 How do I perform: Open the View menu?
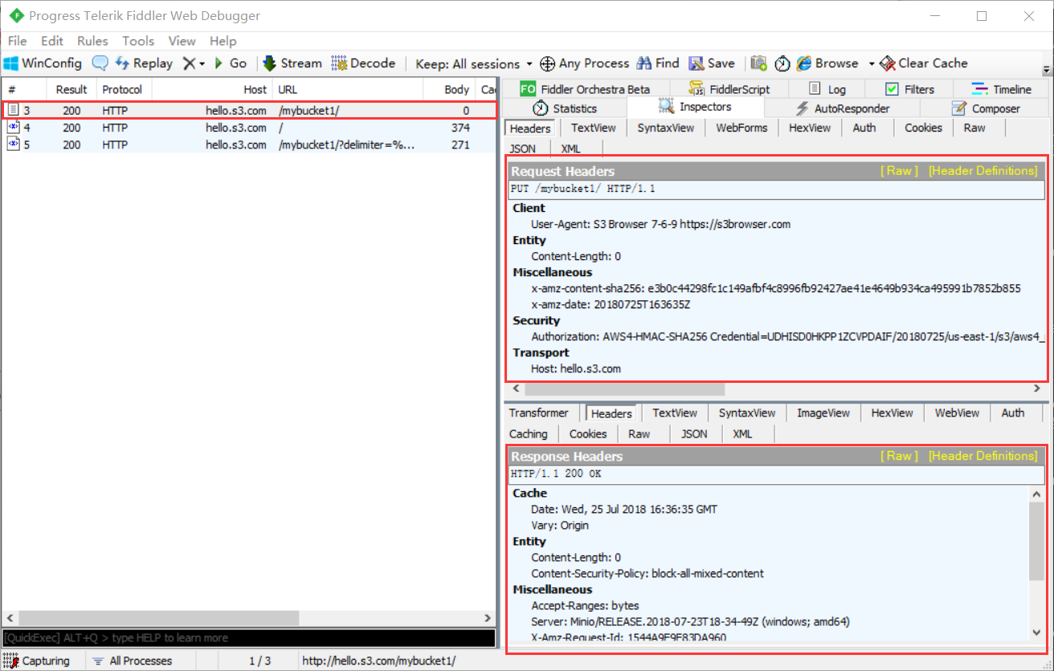[x=182, y=41]
